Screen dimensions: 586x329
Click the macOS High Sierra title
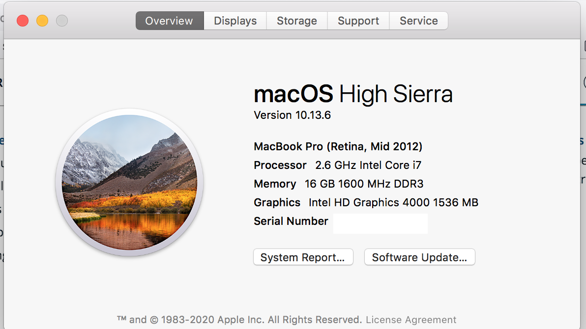[353, 93]
